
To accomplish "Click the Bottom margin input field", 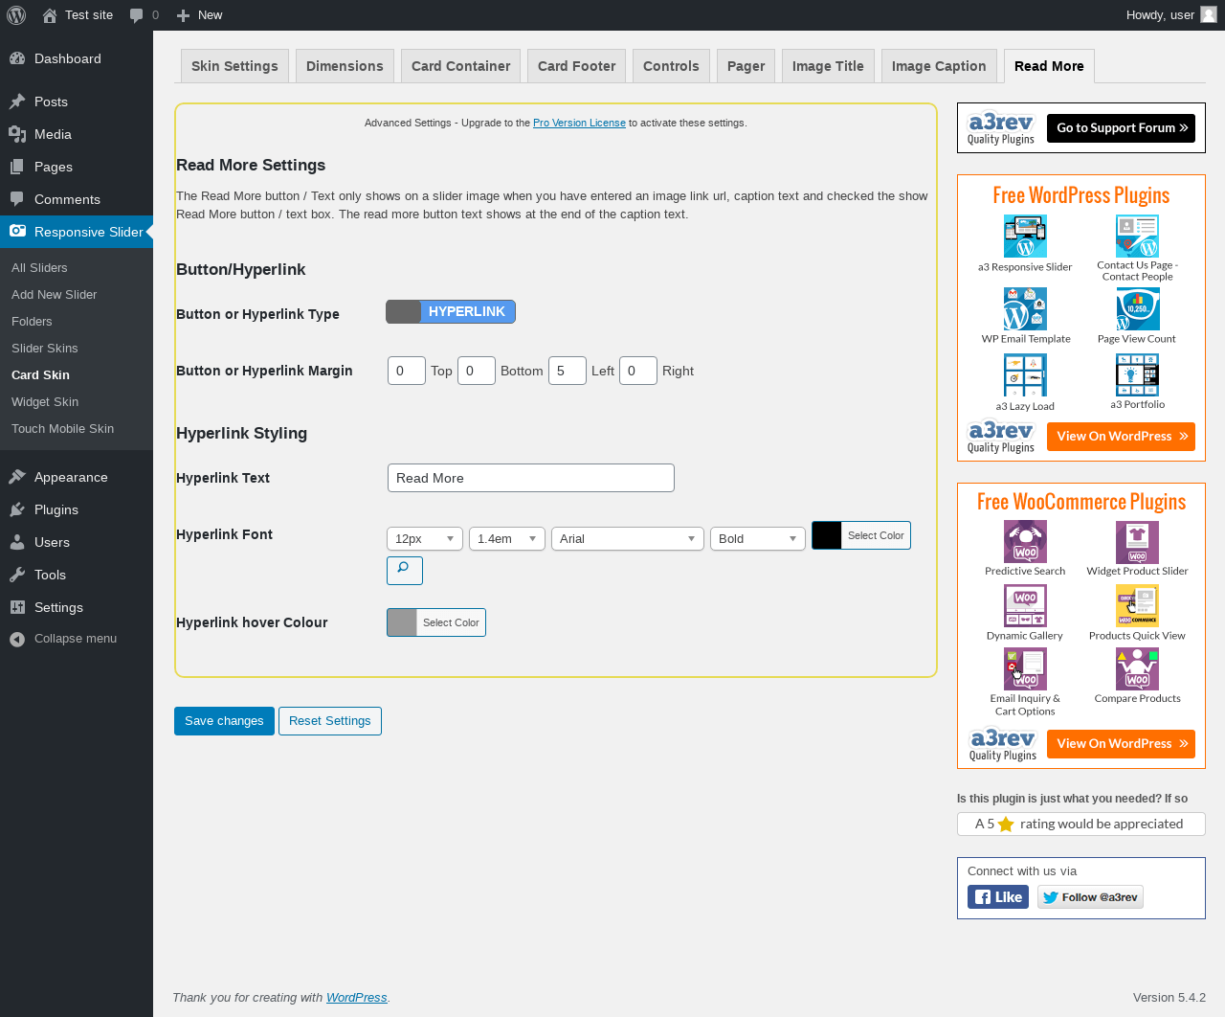I will [x=477, y=371].
